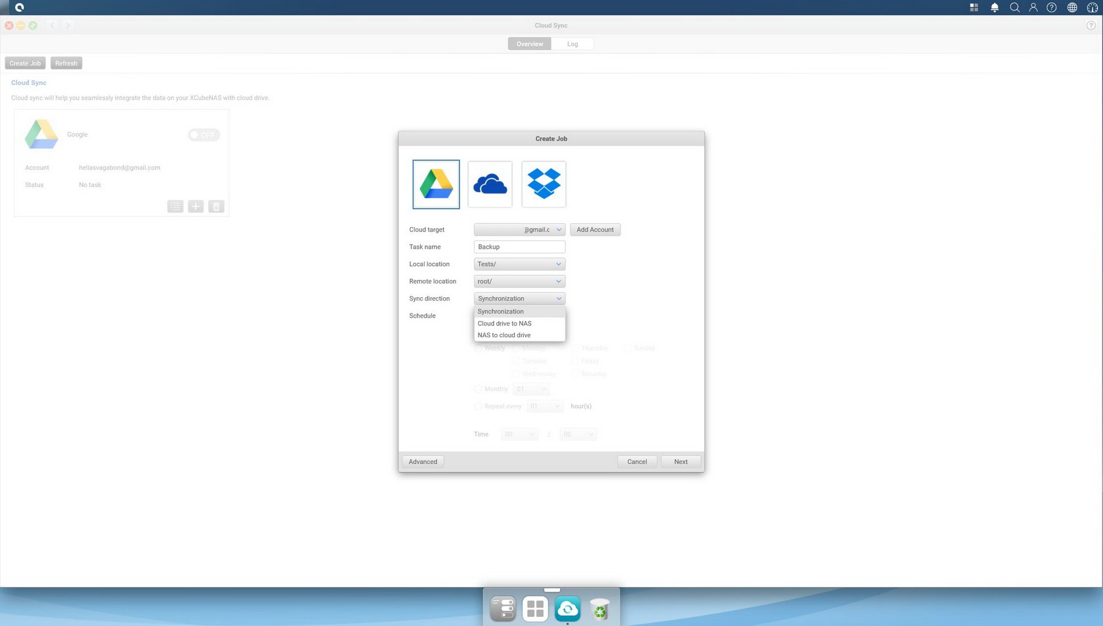Check the Wednesday checkbox
This screenshot has height=626, width=1103.
pyautogui.click(x=516, y=374)
